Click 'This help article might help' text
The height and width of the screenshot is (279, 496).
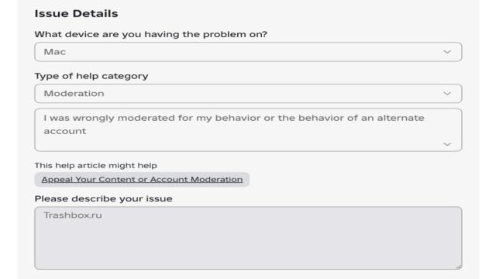pos(95,165)
